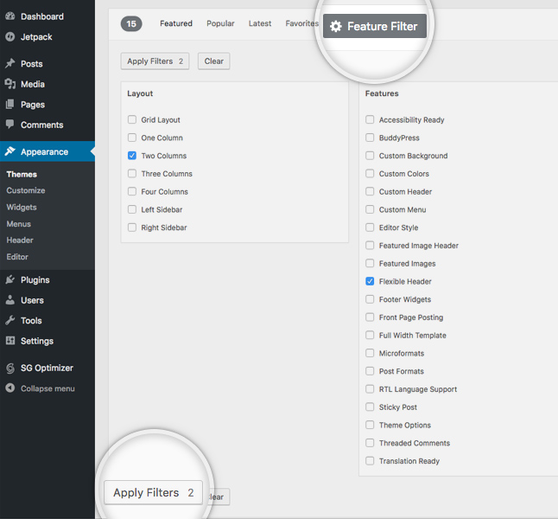
Task: Expand the Feature Filter panel button
Action: pos(374,26)
